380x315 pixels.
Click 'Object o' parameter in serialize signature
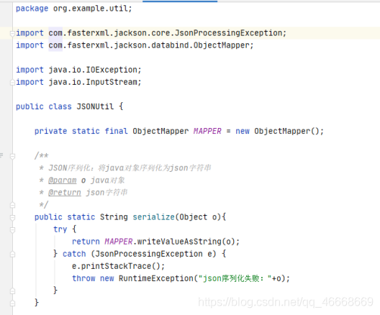(x=198, y=217)
